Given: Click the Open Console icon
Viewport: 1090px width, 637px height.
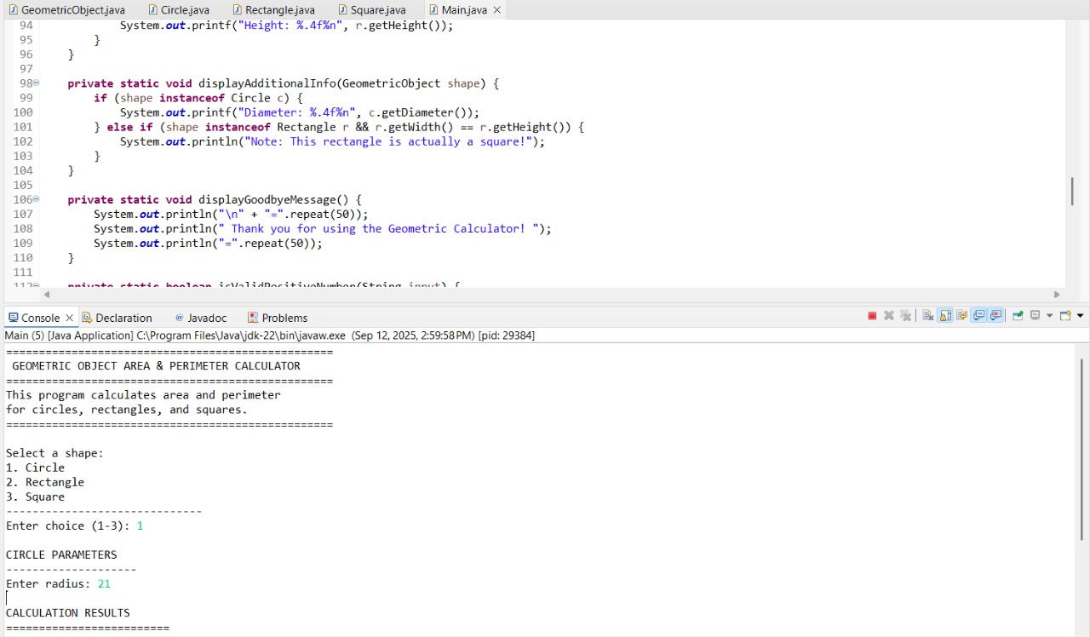Looking at the screenshot, I should 1065,316.
